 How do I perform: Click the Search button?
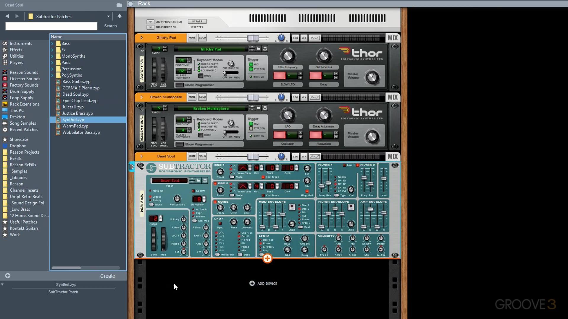tap(110, 26)
